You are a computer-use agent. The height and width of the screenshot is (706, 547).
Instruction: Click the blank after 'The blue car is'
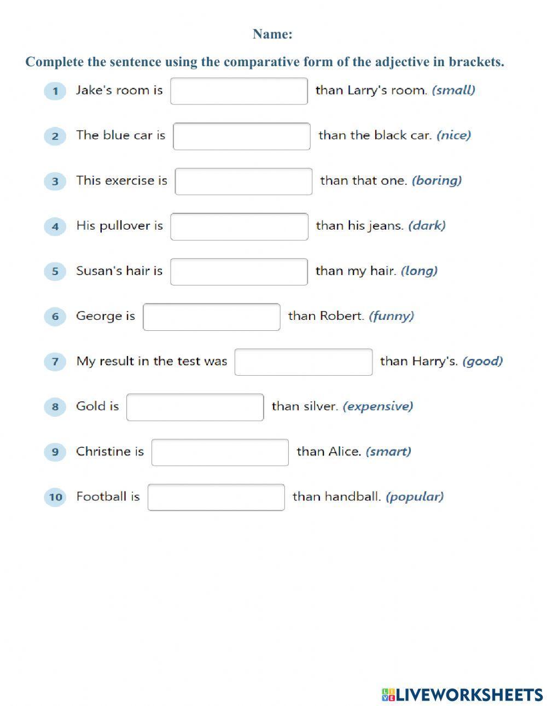242,136
